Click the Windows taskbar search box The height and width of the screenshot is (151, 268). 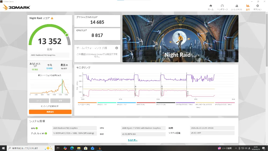[31, 148]
